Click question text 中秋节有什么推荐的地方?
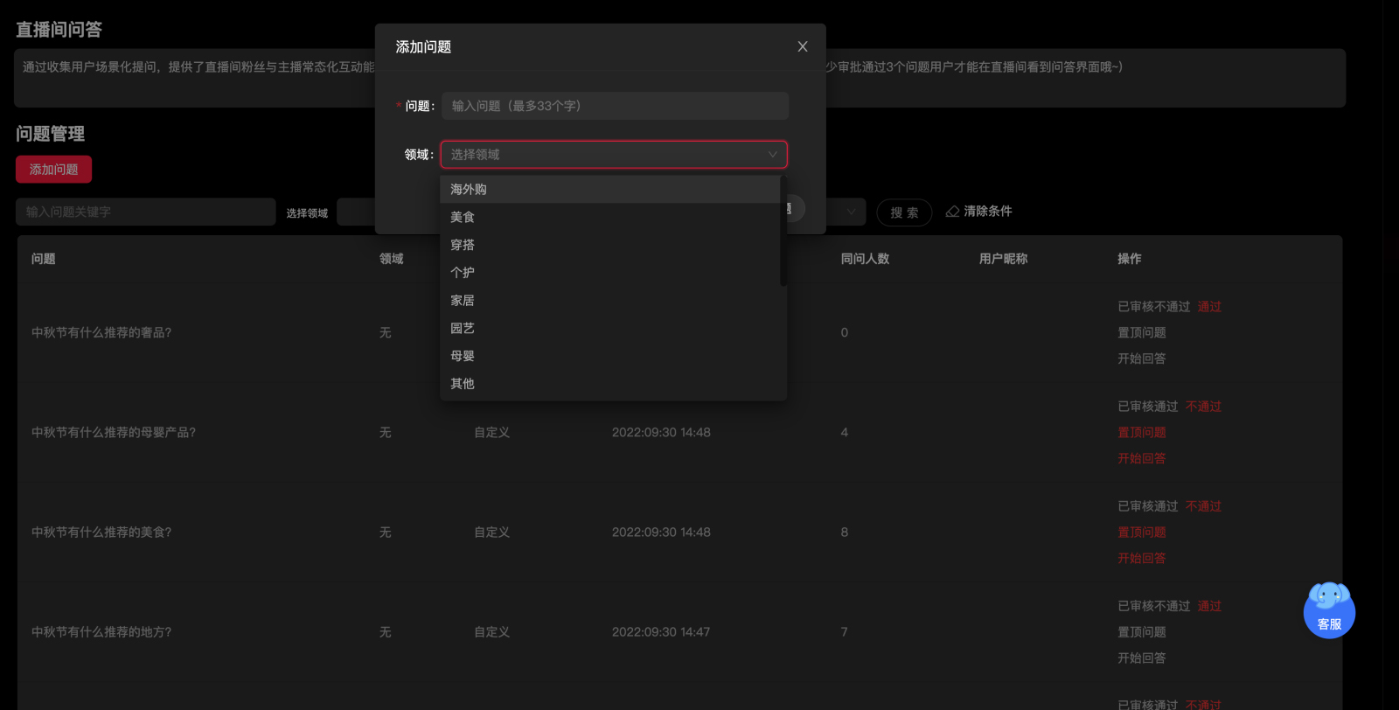This screenshot has width=1399, height=710. (x=101, y=632)
